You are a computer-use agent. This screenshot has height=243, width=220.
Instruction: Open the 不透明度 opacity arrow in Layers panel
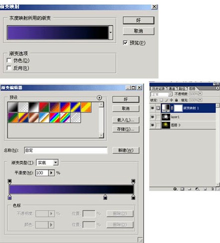click(x=200, y=93)
